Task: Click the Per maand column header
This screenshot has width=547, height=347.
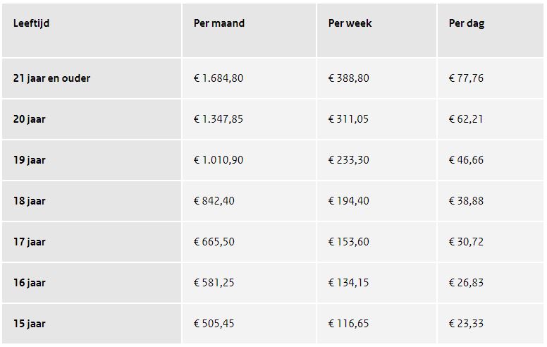Action: click(x=219, y=23)
